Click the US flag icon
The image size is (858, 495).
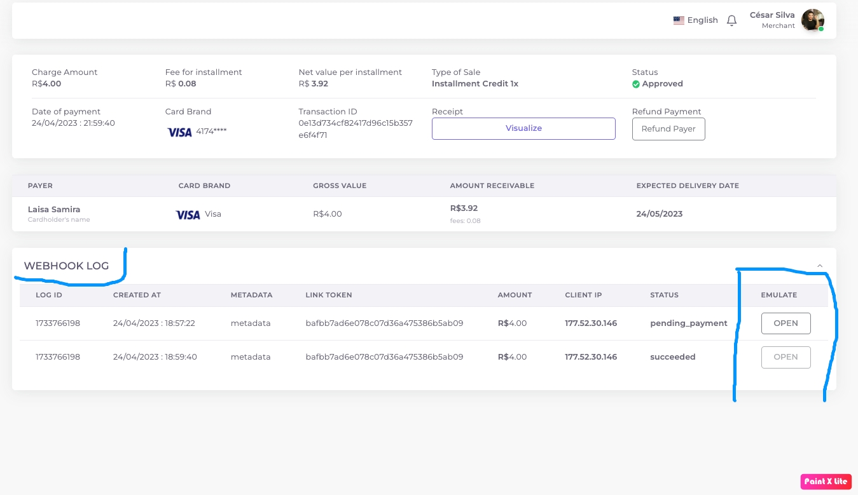coord(679,20)
